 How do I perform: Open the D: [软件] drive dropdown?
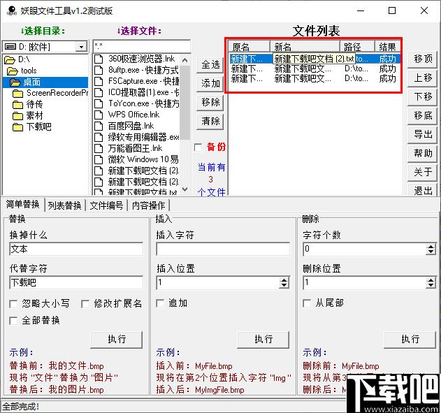coord(81,47)
